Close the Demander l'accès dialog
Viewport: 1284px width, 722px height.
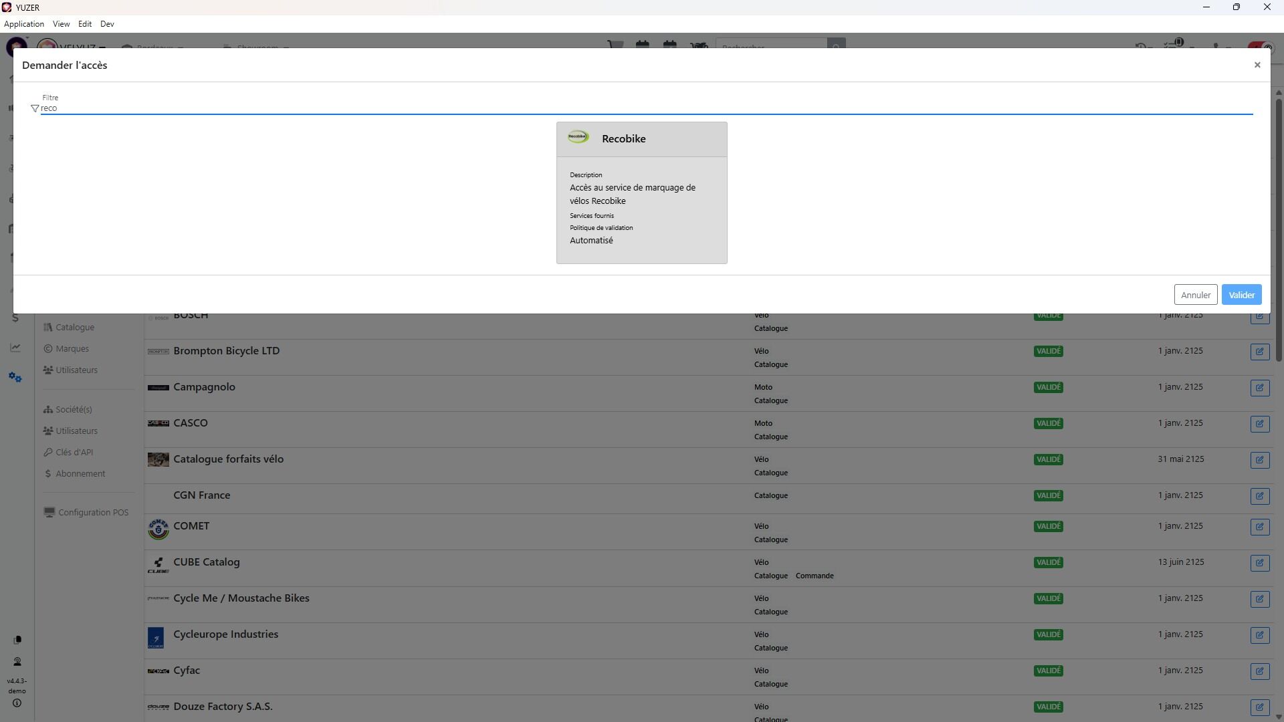pos(1257,65)
